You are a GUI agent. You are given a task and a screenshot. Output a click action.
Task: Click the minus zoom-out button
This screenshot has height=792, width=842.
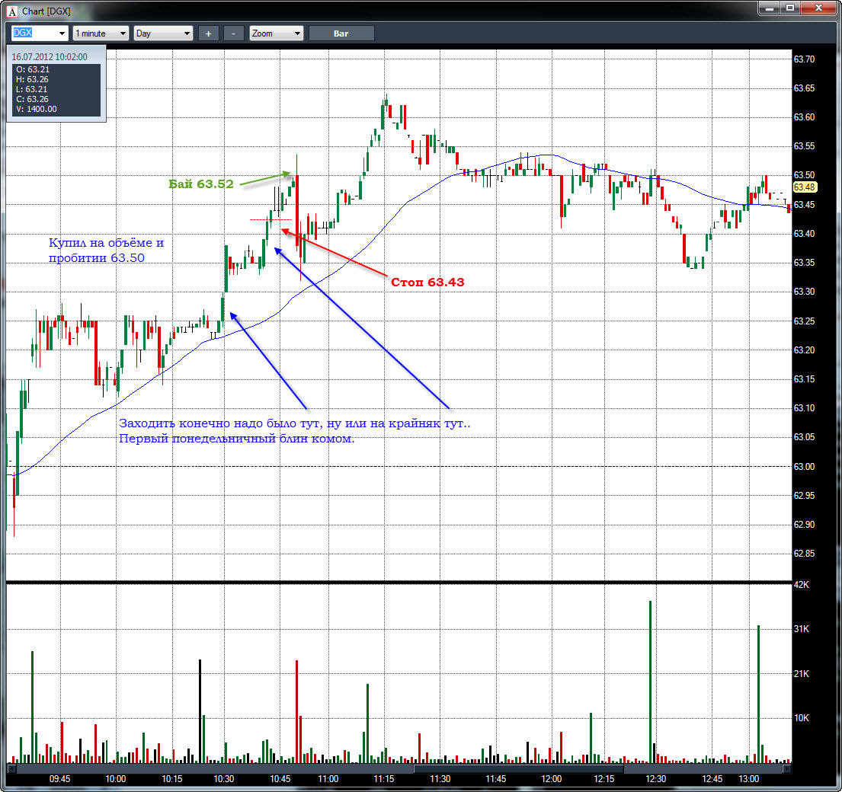(233, 34)
